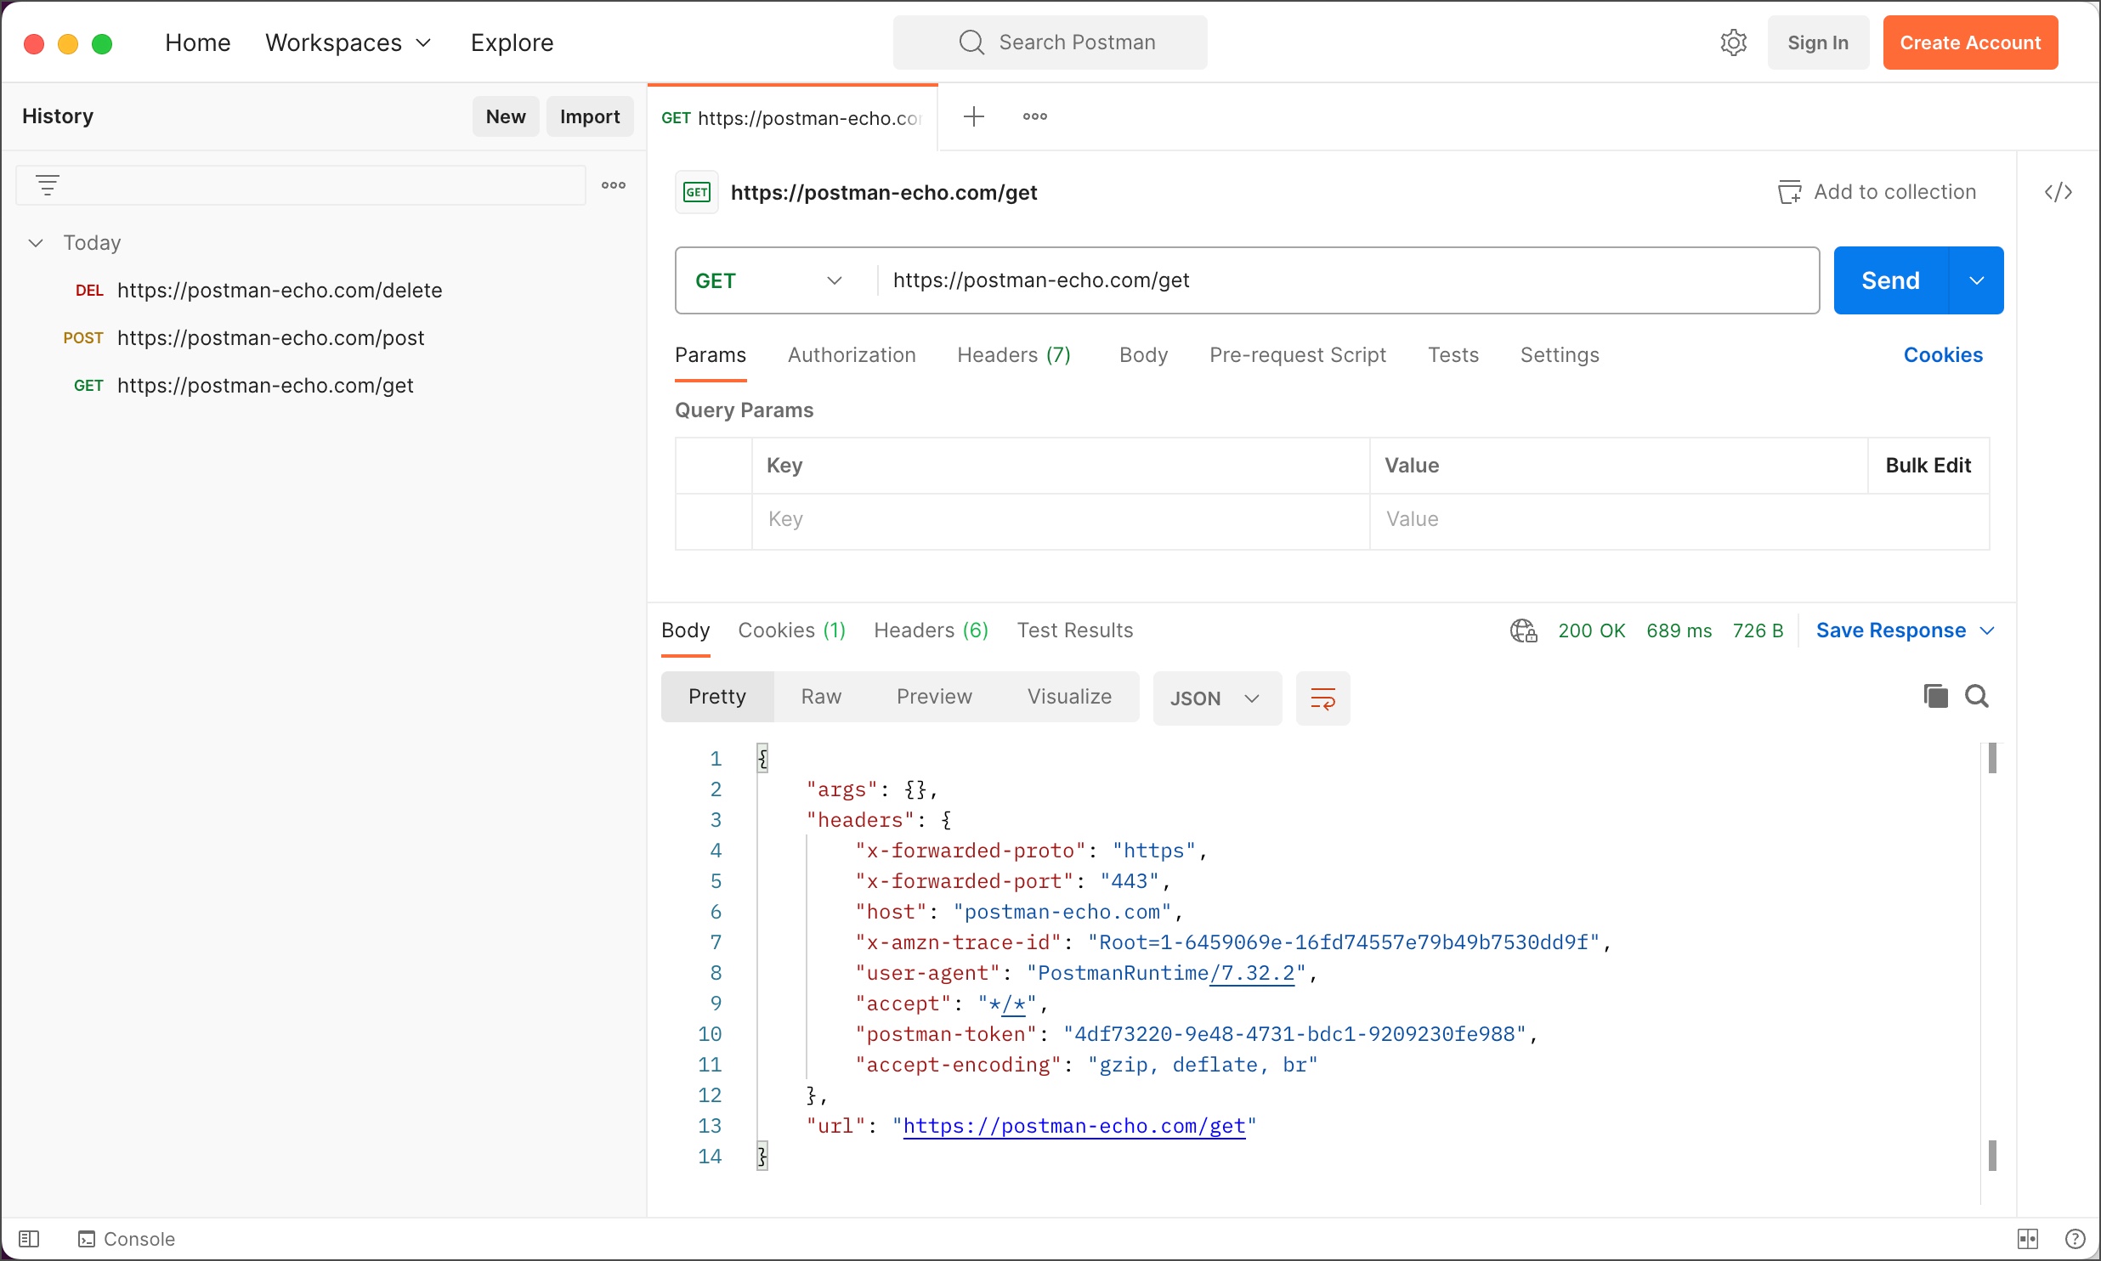Open the Pre-request Script tab
This screenshot has width=2101, height=1261.
click(x=1297, y=355)
